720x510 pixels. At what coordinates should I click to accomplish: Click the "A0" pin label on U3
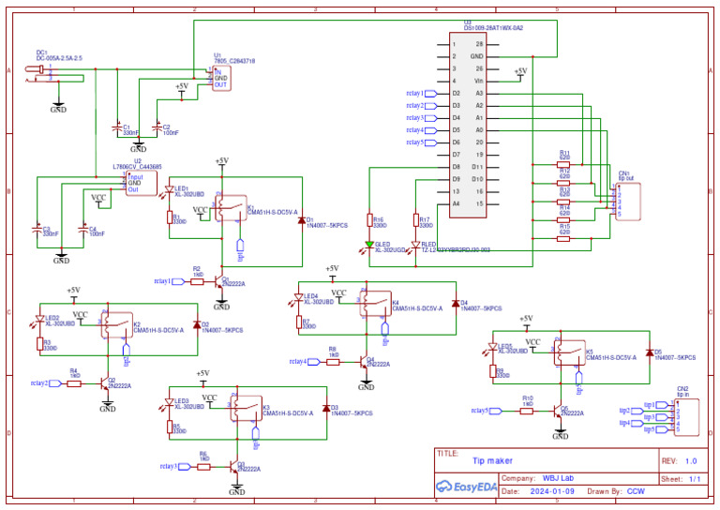tap(479, 130)
